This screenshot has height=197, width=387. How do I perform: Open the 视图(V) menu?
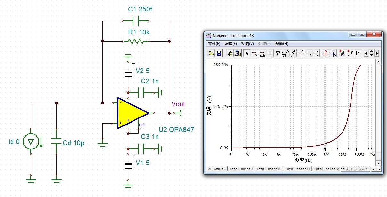[x=247, y=44]
